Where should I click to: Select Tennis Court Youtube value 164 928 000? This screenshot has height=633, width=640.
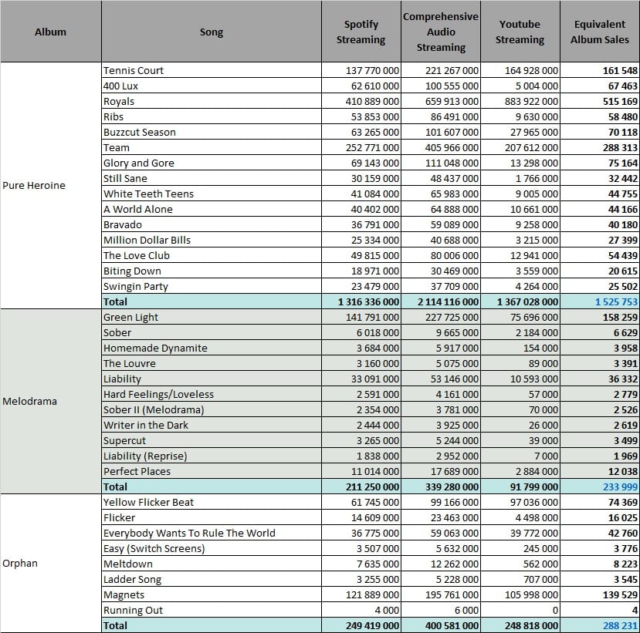pyautogui.click(x=520, y=70)
